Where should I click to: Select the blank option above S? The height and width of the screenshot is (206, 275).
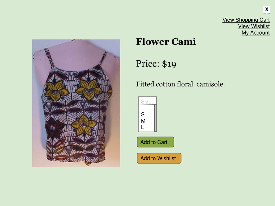(x=146, y=108)
